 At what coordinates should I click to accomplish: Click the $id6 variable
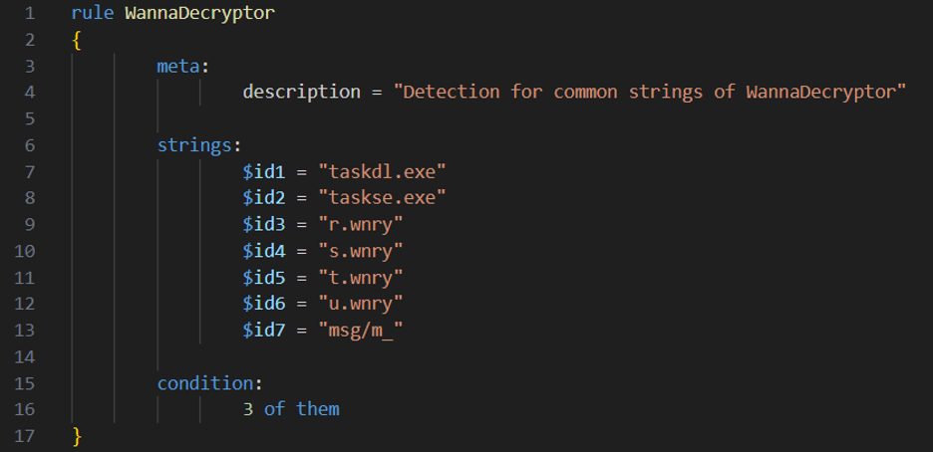[263, 304]
